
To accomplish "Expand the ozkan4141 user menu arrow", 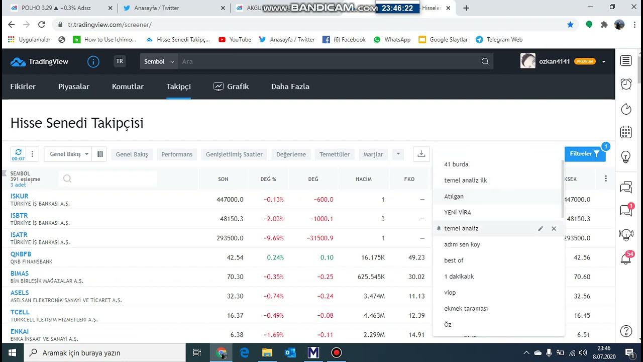I will pos(603,61).
